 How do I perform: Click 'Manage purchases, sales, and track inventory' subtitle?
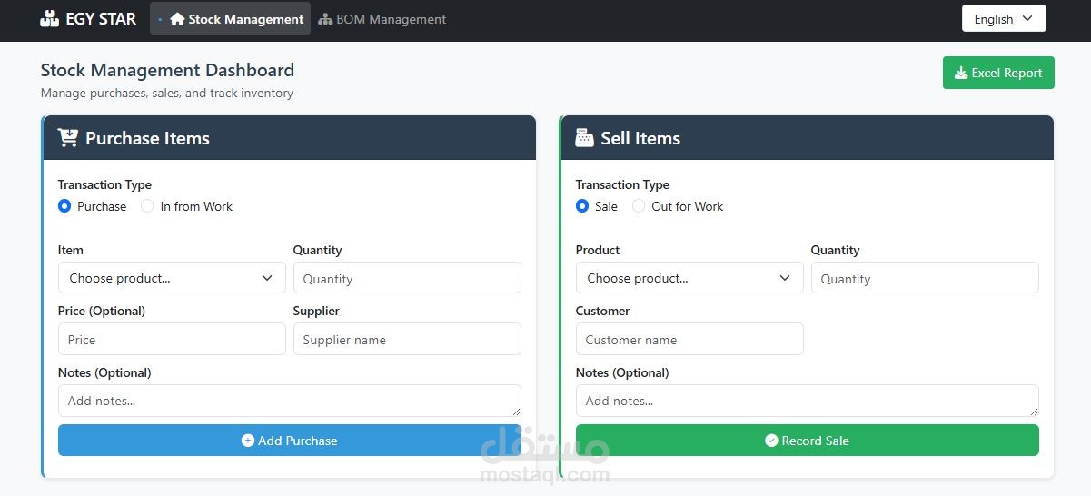pyautogui.click(x=167, y=93)
